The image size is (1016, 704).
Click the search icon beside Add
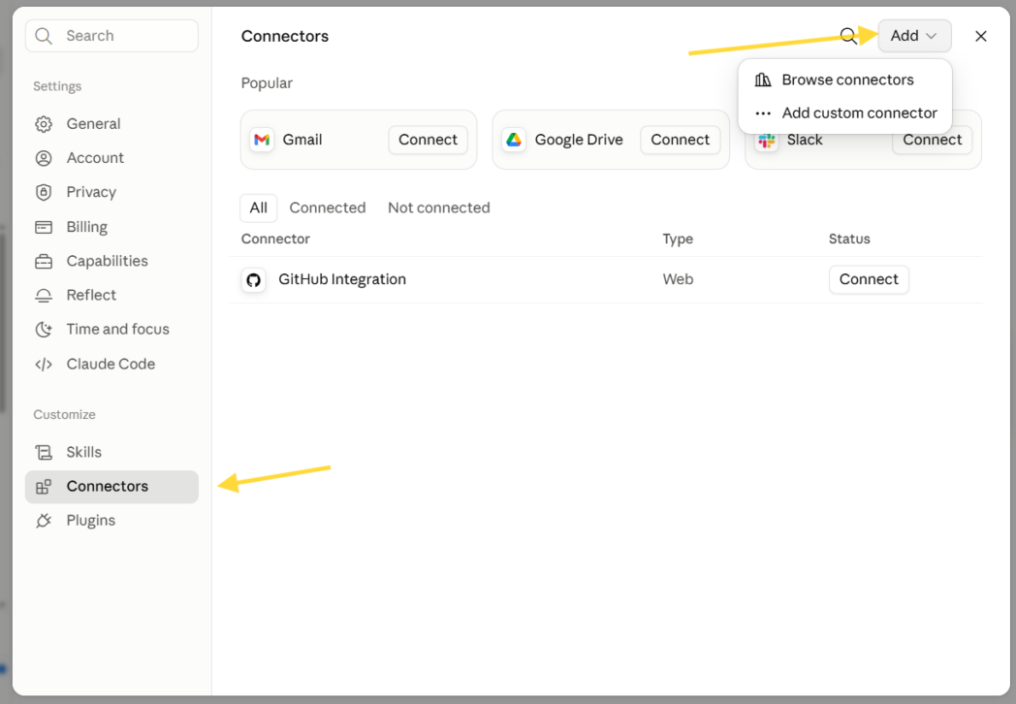coord(848,36)
